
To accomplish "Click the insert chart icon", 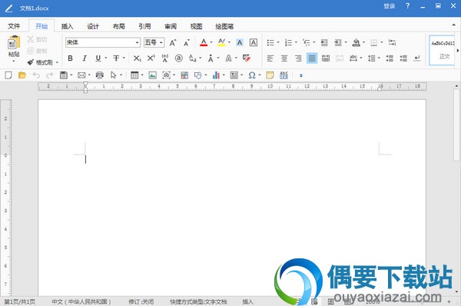I will point(216,75).
